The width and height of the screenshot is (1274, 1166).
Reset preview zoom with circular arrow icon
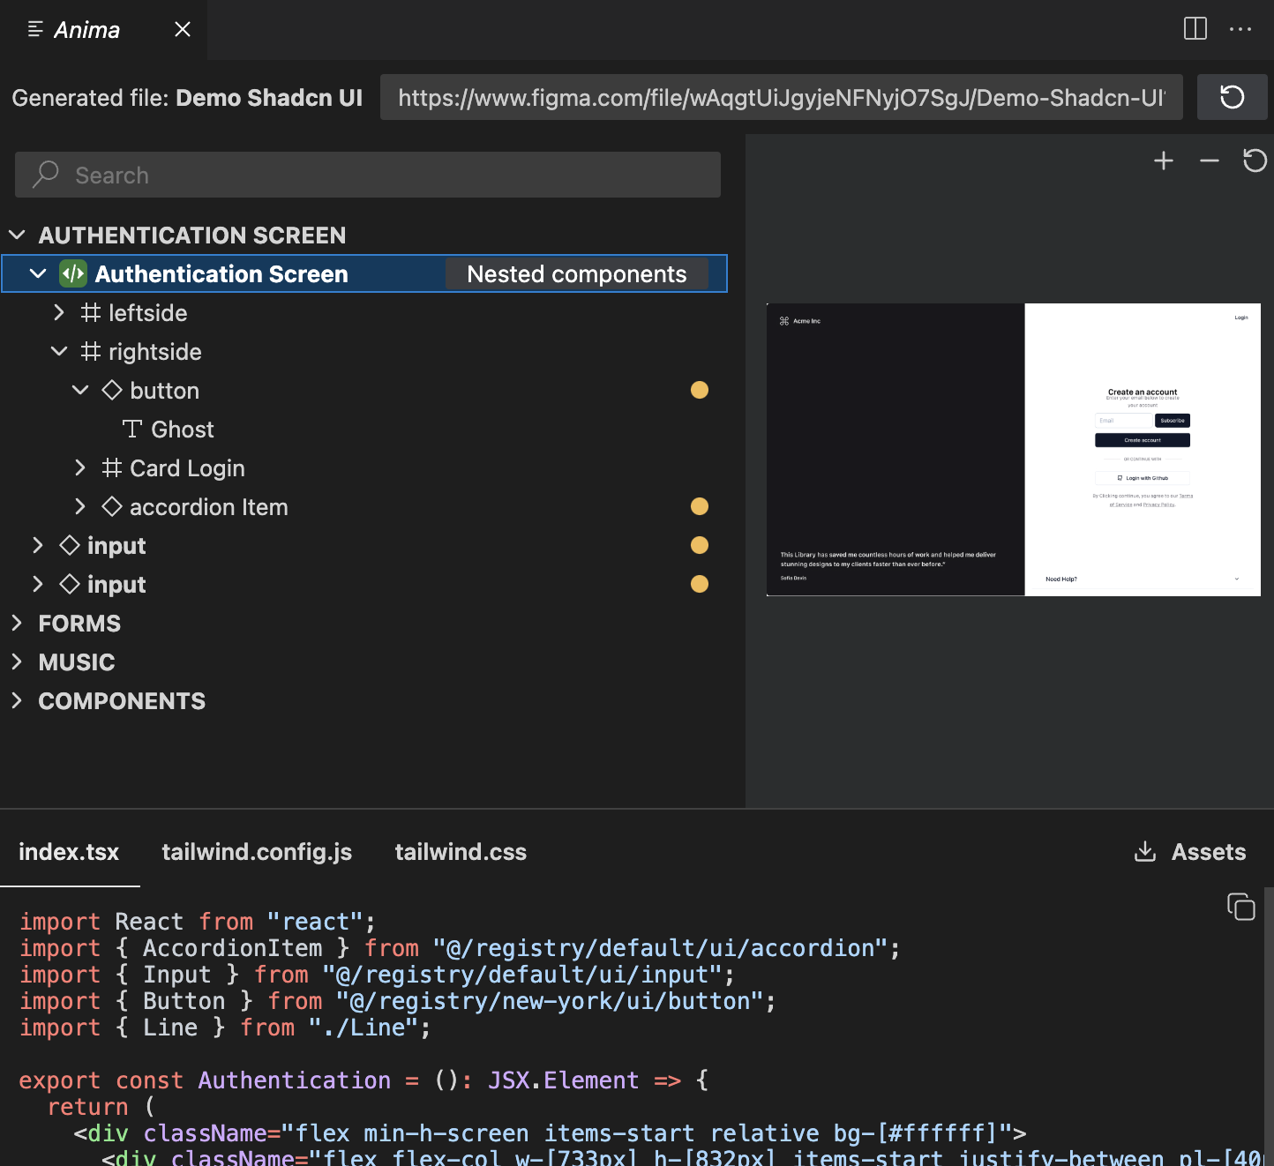point(1255,161)
